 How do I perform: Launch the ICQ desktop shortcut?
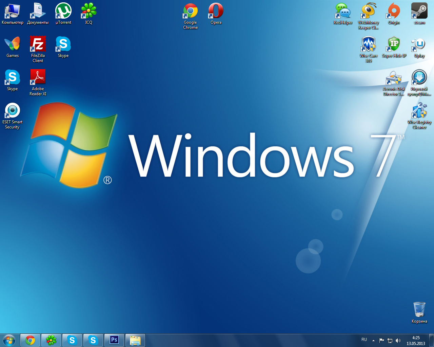pyautogui.click(x=89, y=14)
